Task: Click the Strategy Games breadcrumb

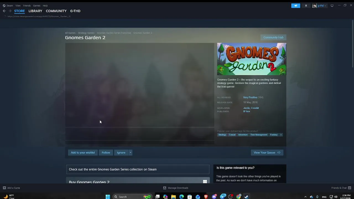Action: (86, 33)
